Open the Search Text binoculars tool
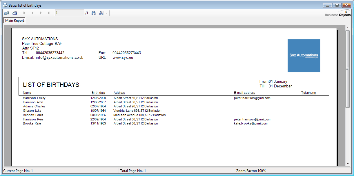 tap(94, 13)
